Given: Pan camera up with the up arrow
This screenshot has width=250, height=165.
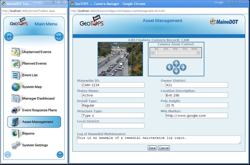Looking at the screenshot, I should (176, 64).
